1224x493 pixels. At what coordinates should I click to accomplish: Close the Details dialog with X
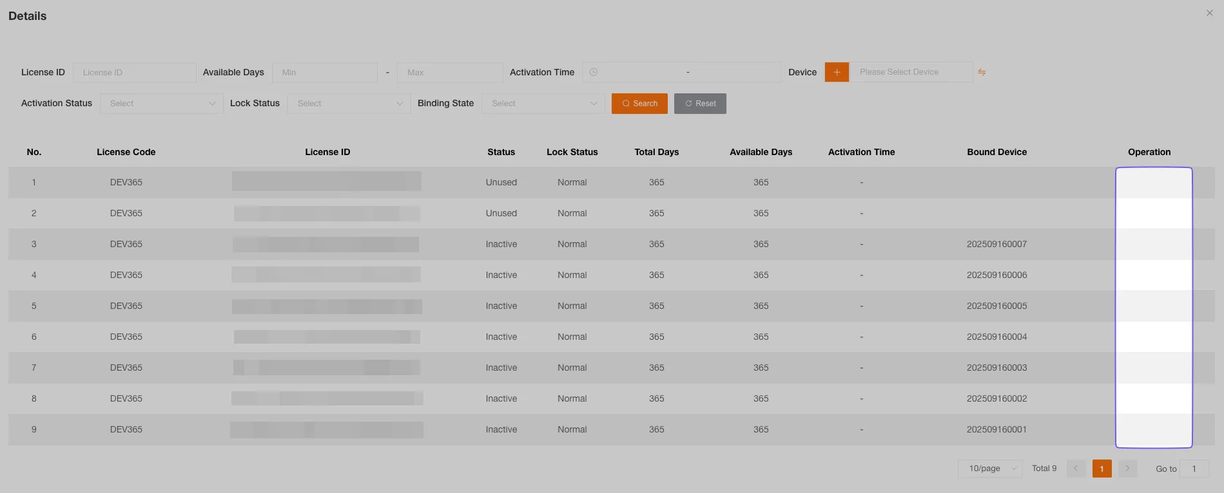[x=1209, y=13]
